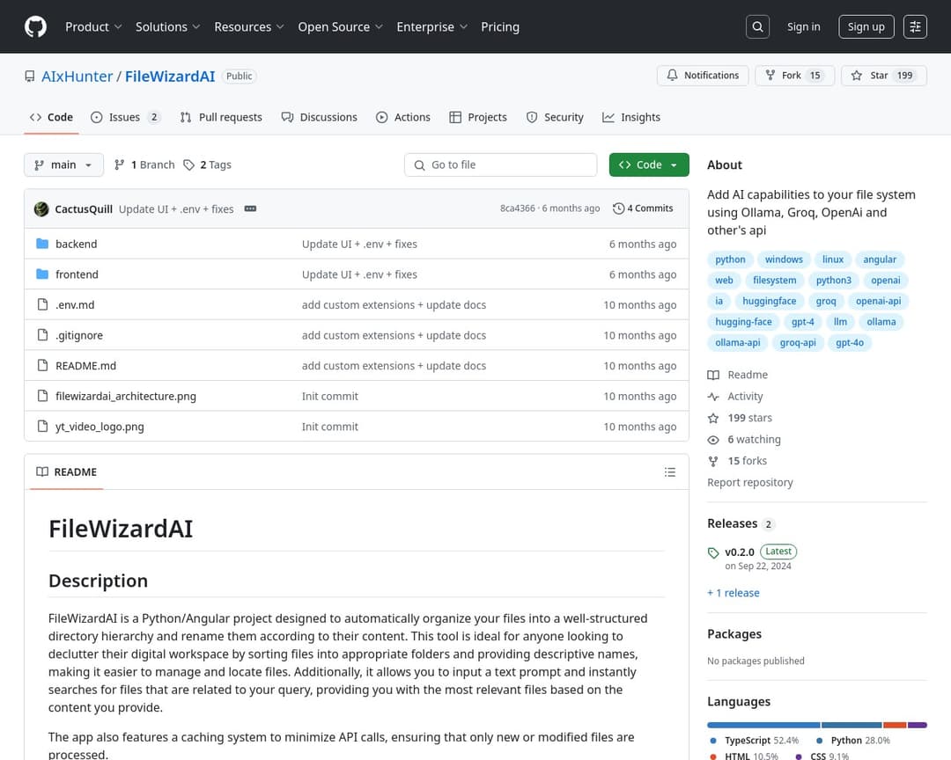Click the gpt-4o topic tag
This screenshot has height=760, width=951.
pyautogui.click(x=849, y=343)
